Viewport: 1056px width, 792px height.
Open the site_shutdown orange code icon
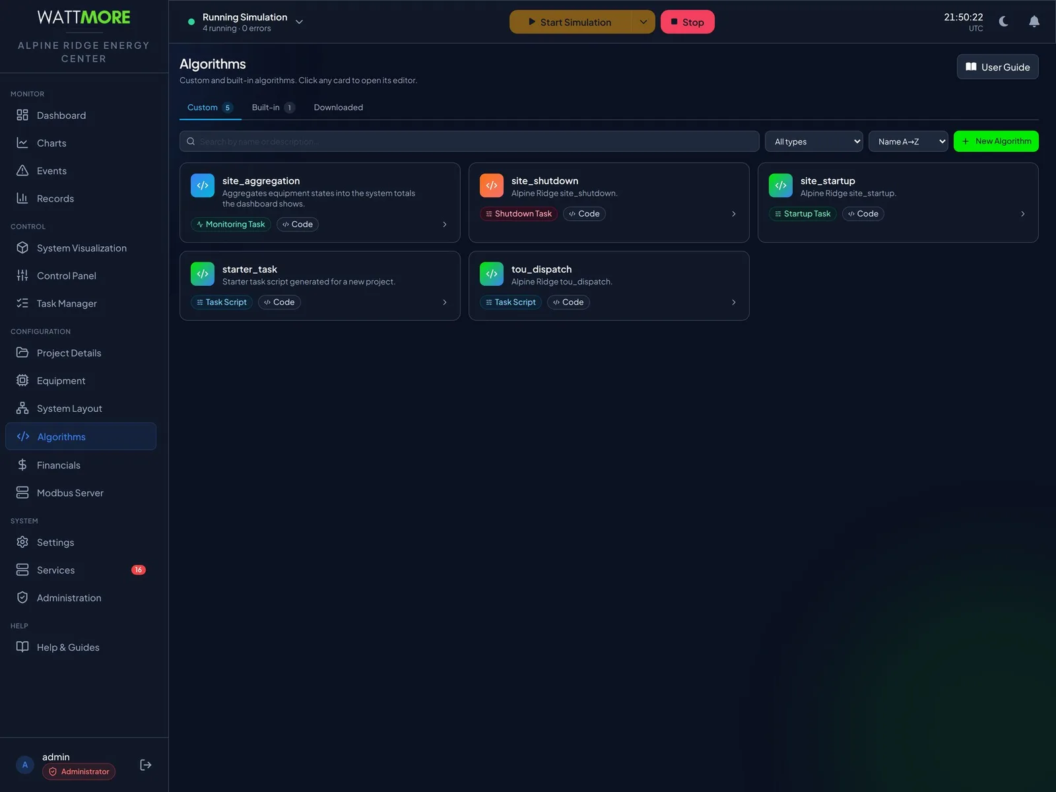pyautogui.click(x=492, y=185)
